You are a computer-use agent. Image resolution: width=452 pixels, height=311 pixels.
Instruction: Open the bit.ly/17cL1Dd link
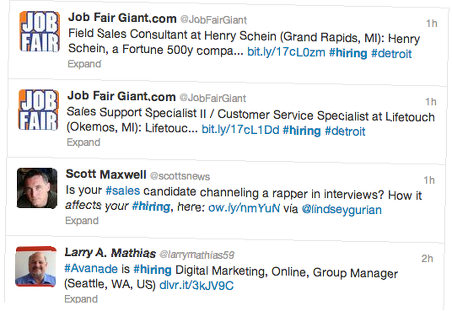[240, 130]
